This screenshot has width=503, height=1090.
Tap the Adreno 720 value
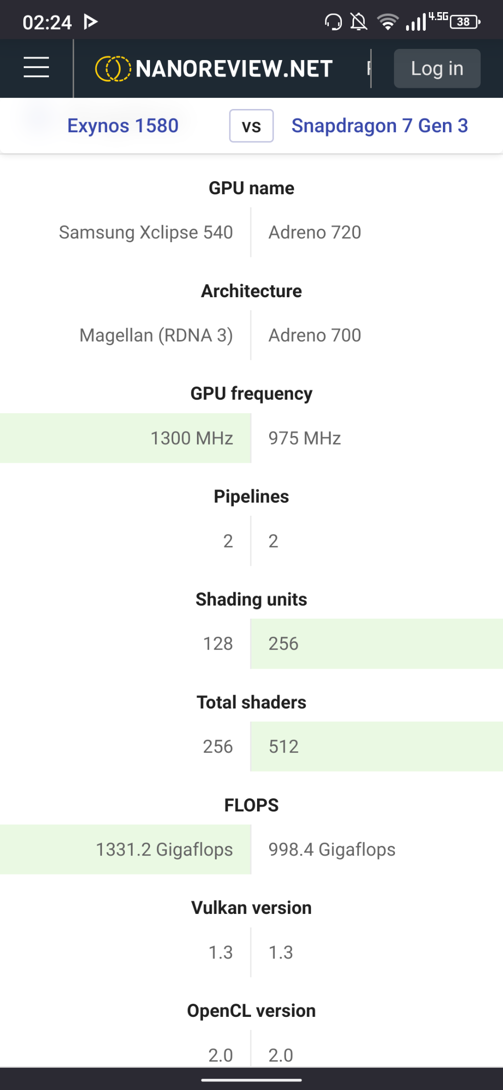[315, 232]
